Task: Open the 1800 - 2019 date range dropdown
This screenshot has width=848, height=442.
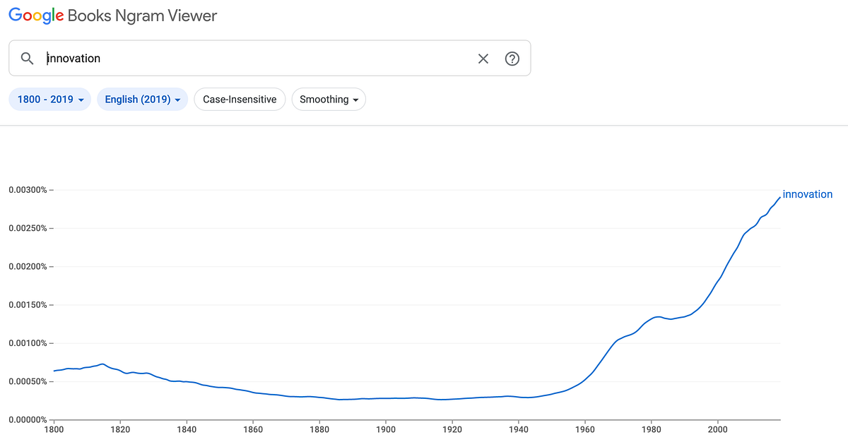Action: 50,100
